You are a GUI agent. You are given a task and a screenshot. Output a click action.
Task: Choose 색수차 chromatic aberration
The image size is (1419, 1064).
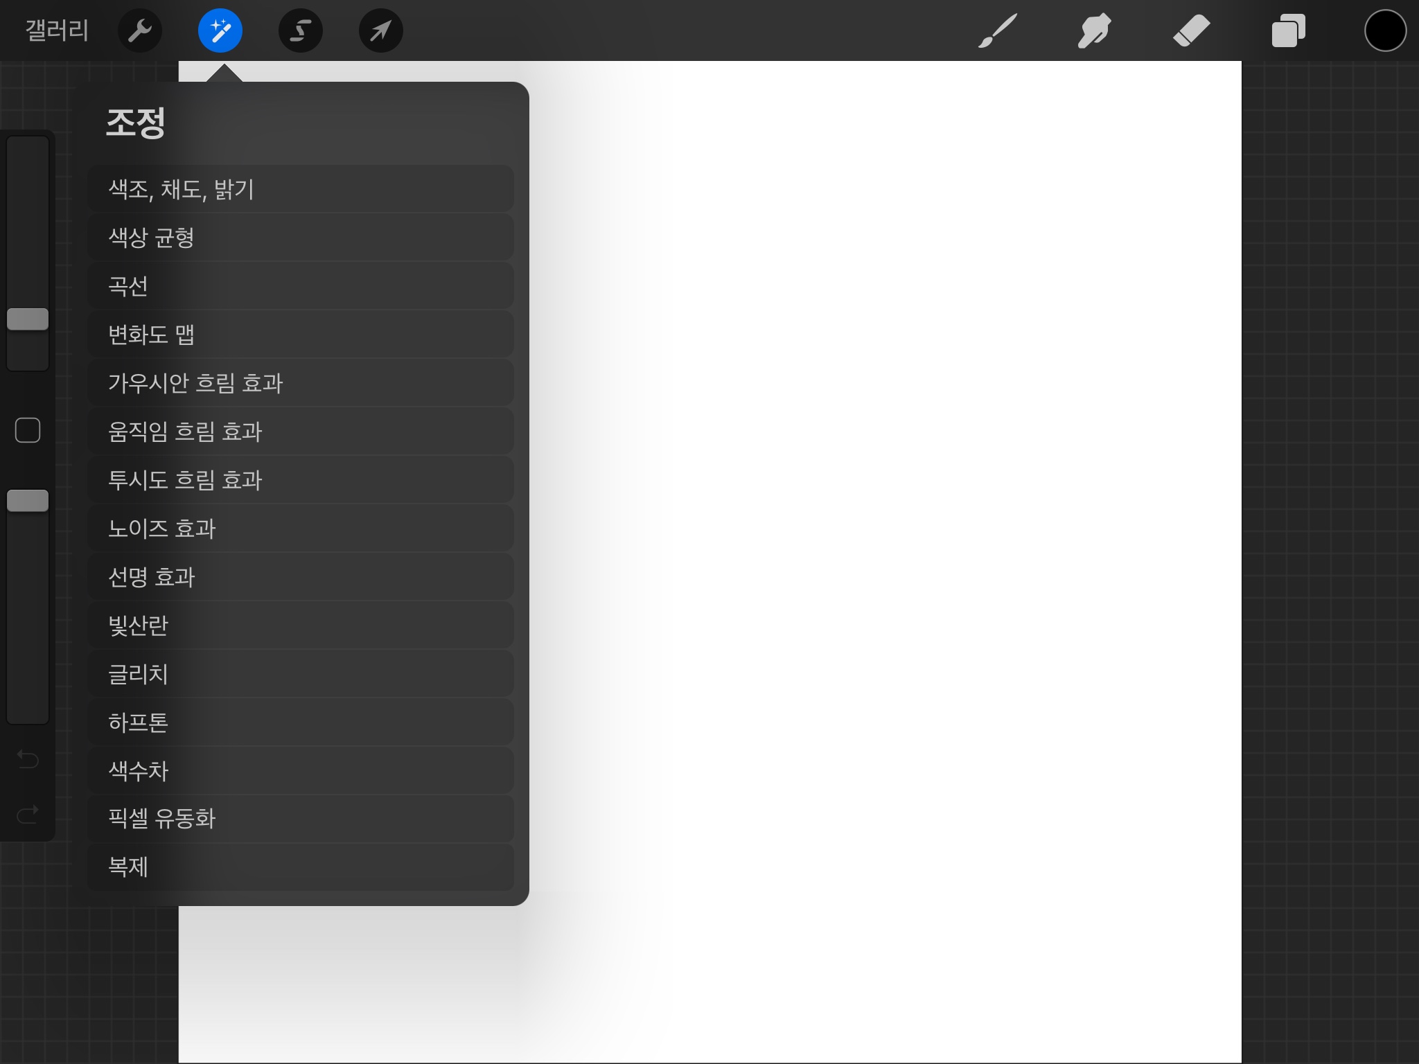point(301,771)
